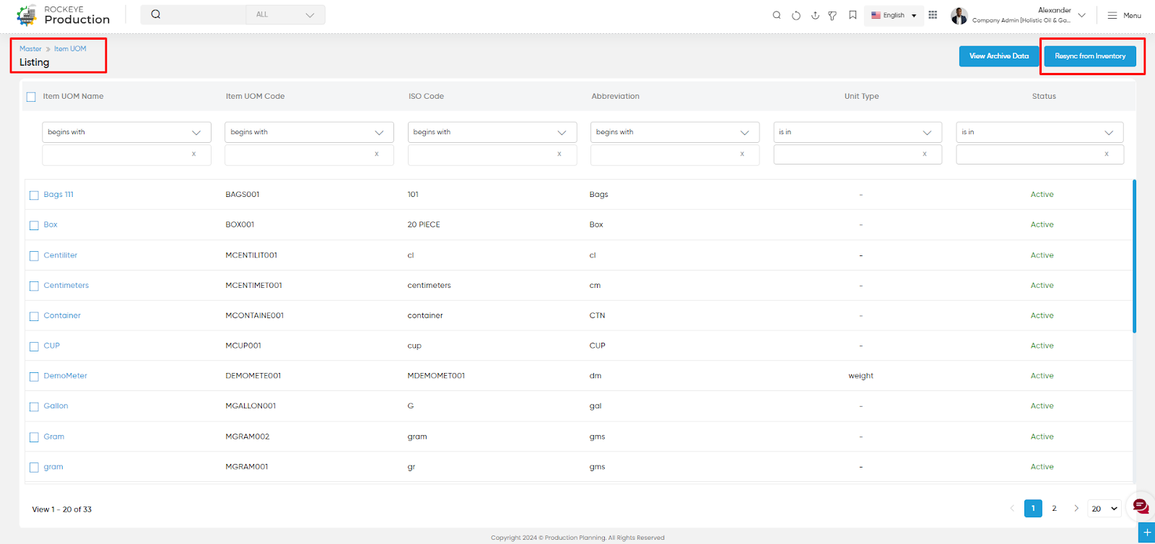Click the '20 PIECE' ISO code cell
Screen dimensions: 1155x544
(424, 224)
